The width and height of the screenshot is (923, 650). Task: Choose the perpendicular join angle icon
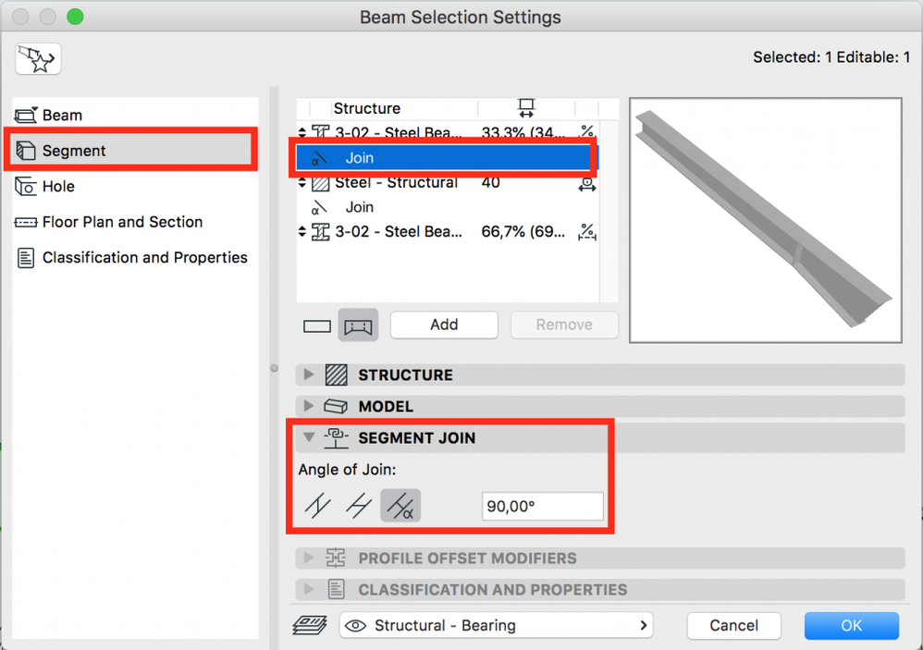[x=359, y=506]
